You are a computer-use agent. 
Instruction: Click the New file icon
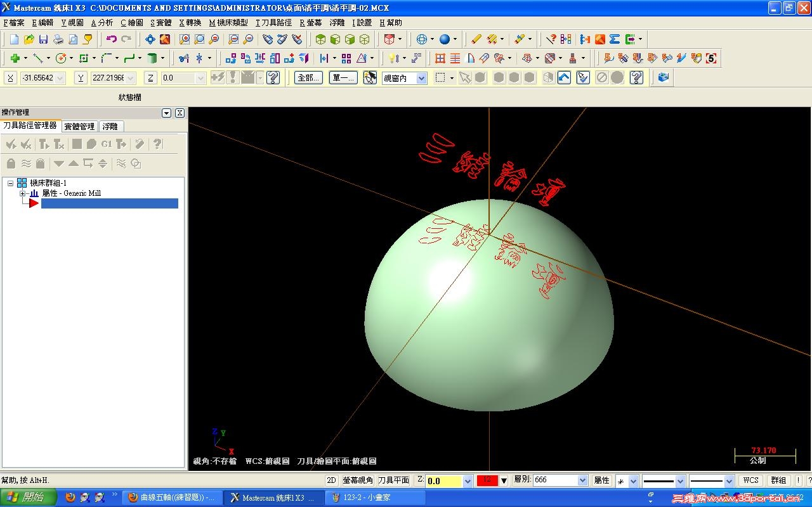coord(14,39)
